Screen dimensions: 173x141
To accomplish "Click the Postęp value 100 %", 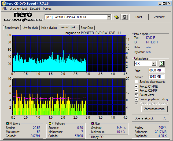I will pyautogui.click(x=163, y=128).
